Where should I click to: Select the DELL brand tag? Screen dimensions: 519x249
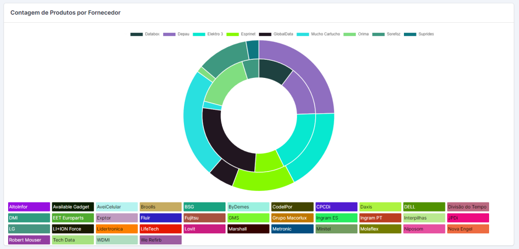(423, 207)
